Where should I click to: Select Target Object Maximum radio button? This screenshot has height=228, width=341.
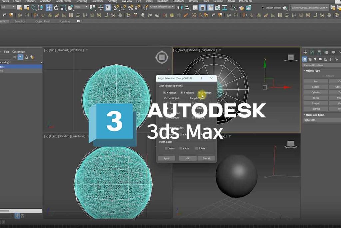(193, 118)
